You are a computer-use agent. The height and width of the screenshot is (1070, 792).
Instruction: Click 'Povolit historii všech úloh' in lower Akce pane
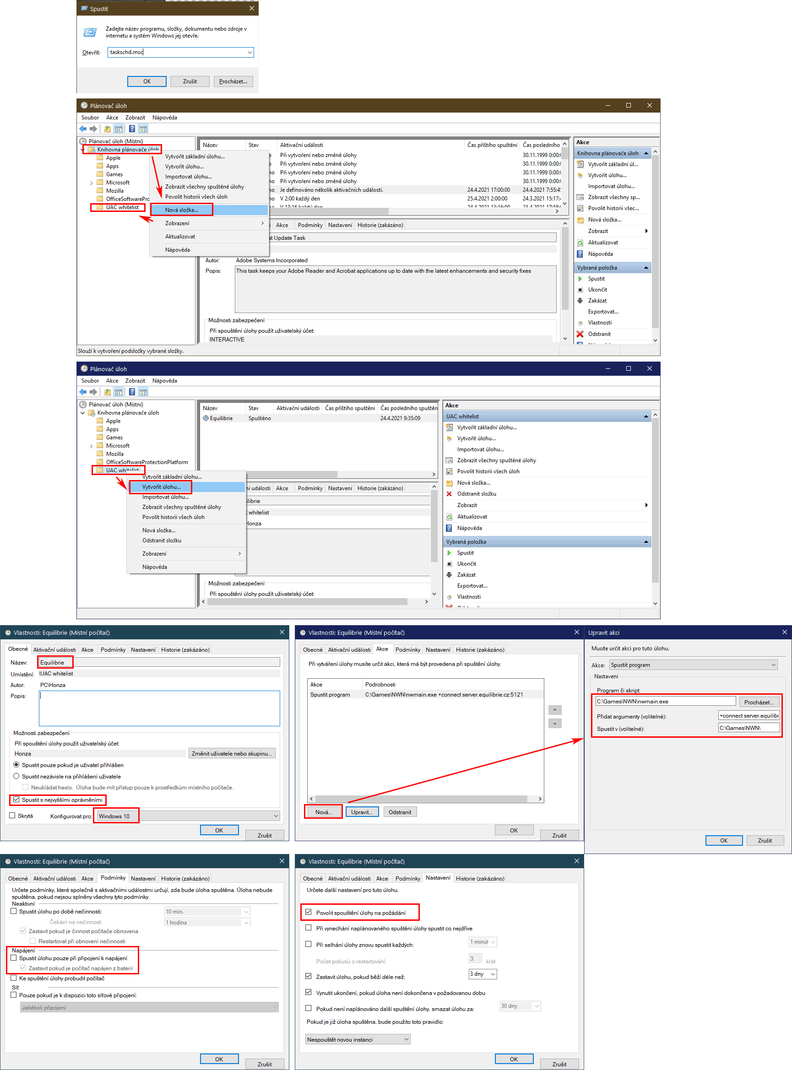(x=488, y=471)
